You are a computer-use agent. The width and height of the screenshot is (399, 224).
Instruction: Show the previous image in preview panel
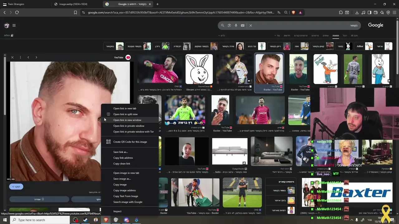pos(28,57)
